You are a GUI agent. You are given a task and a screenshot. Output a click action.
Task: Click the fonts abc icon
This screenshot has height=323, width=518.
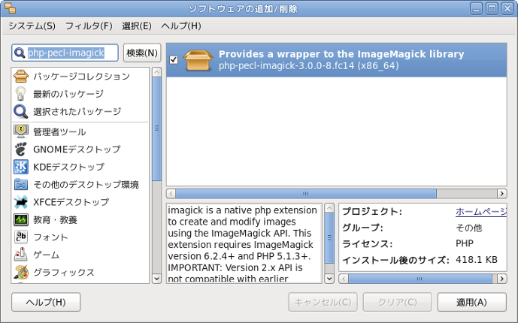[x=21, y=237]
